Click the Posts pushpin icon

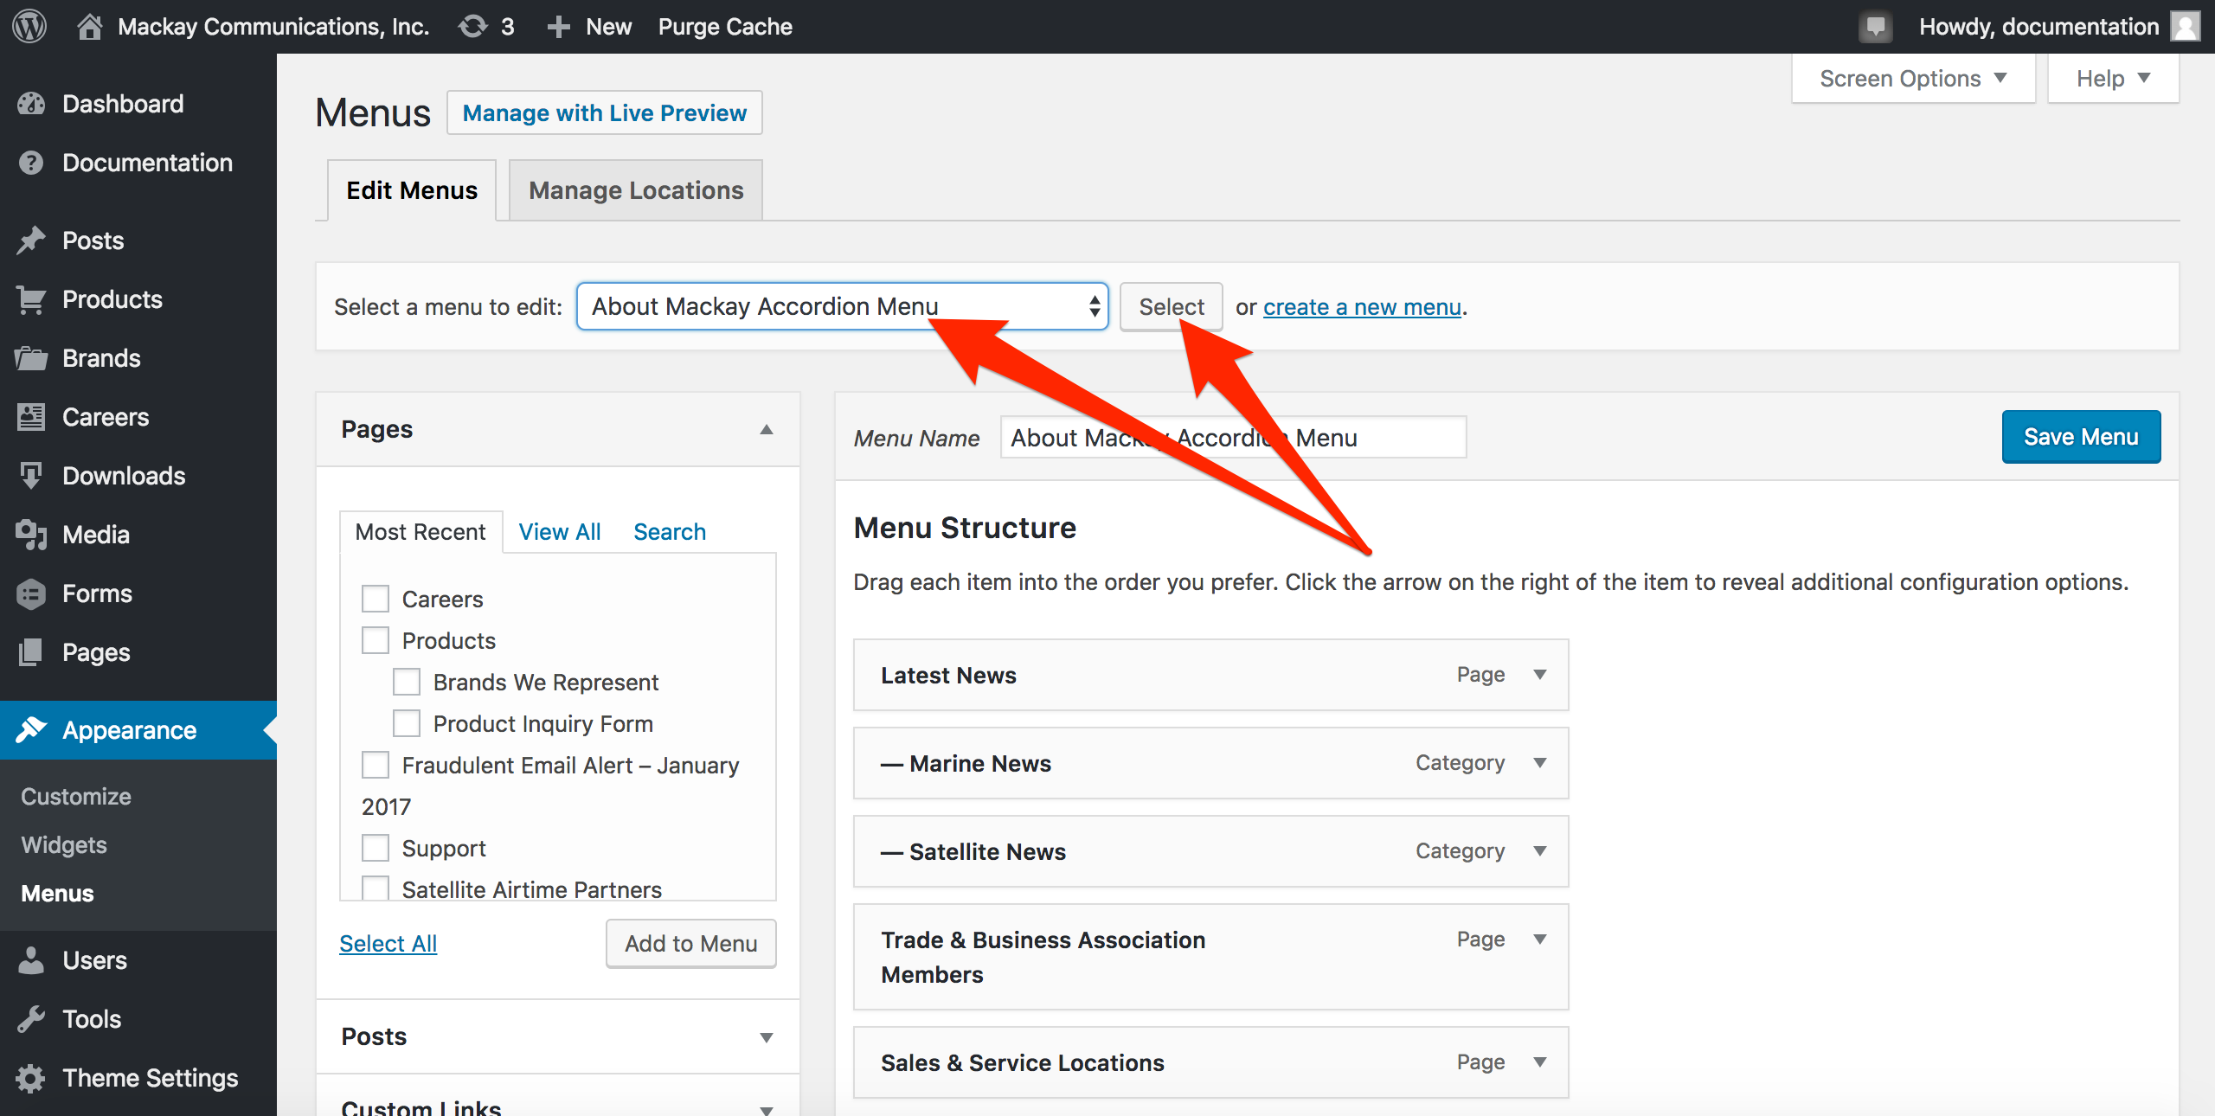click(x=31, y=241)
